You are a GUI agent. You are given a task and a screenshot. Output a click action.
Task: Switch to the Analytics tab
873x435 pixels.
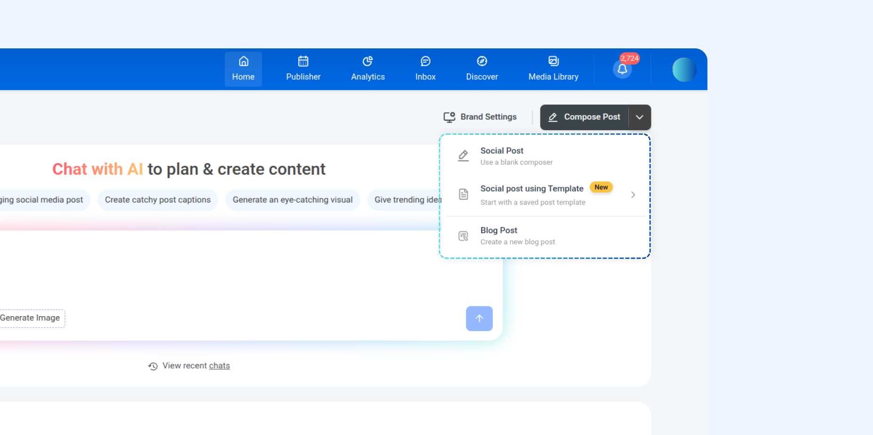[368, 69]
